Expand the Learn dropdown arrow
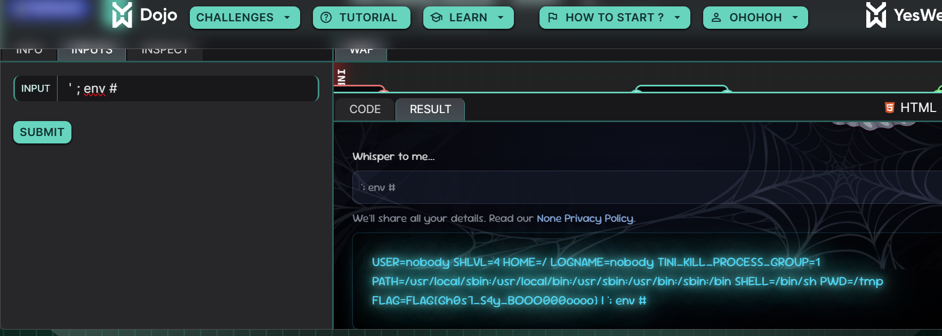Screen dimensions: 942x336 (501, 18)
